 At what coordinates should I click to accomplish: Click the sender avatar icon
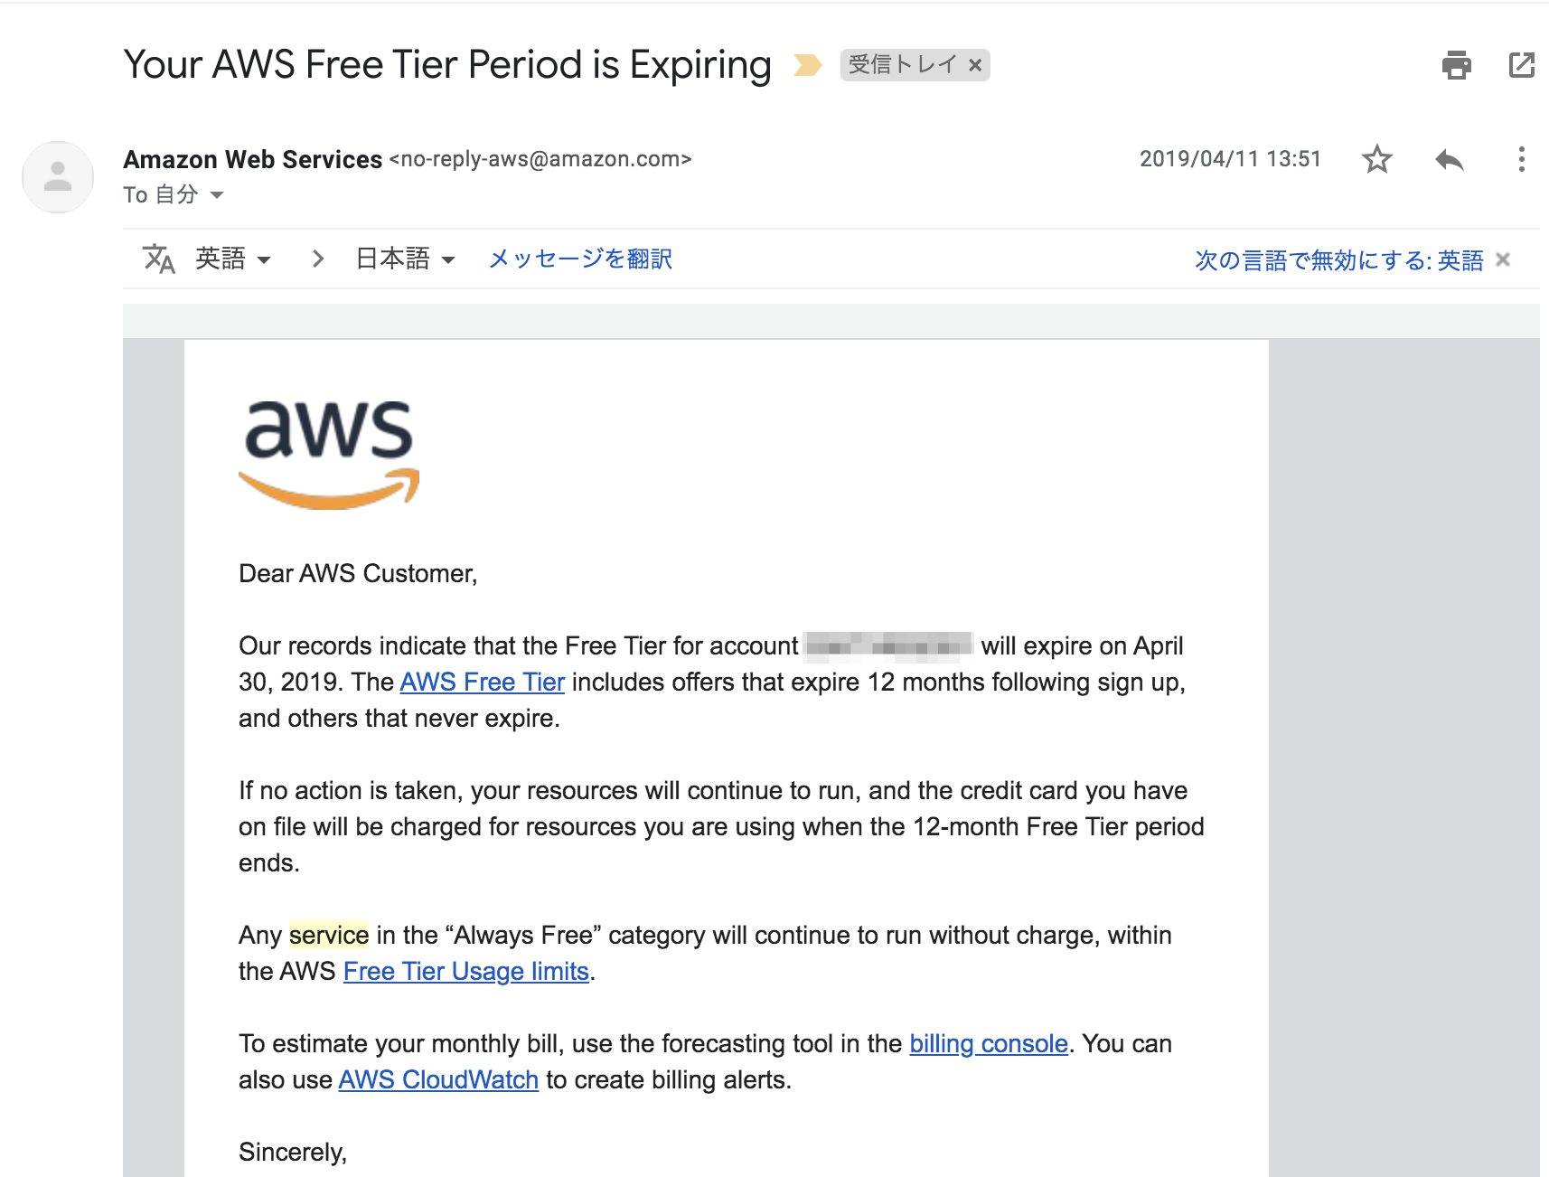click(x=58, y=176)
